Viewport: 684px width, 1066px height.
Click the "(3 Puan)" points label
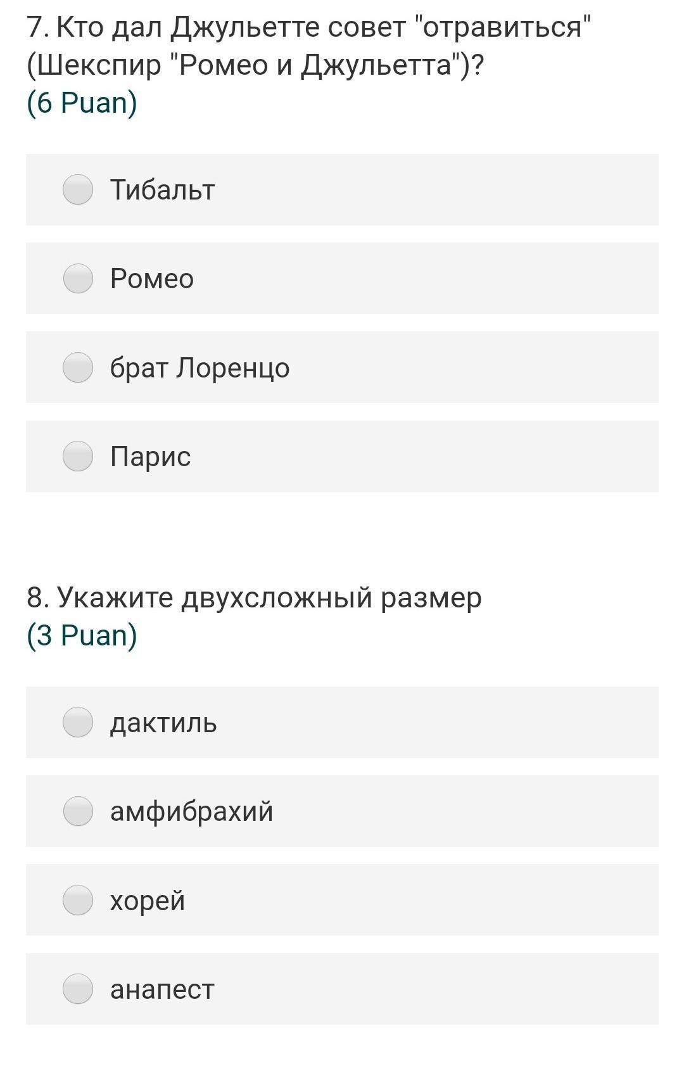pyautogui.click(x=82, y=635)
